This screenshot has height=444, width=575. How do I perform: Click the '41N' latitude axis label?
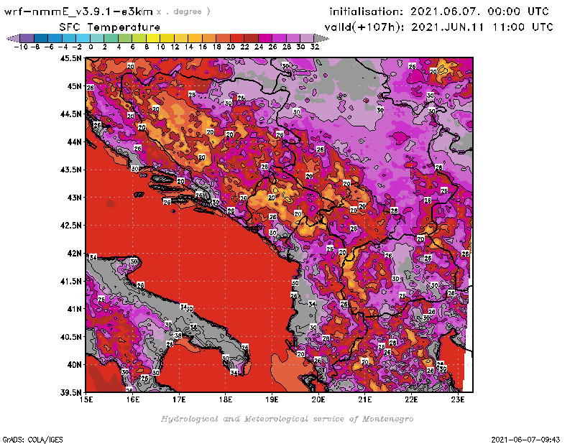[x=75, y=309]
